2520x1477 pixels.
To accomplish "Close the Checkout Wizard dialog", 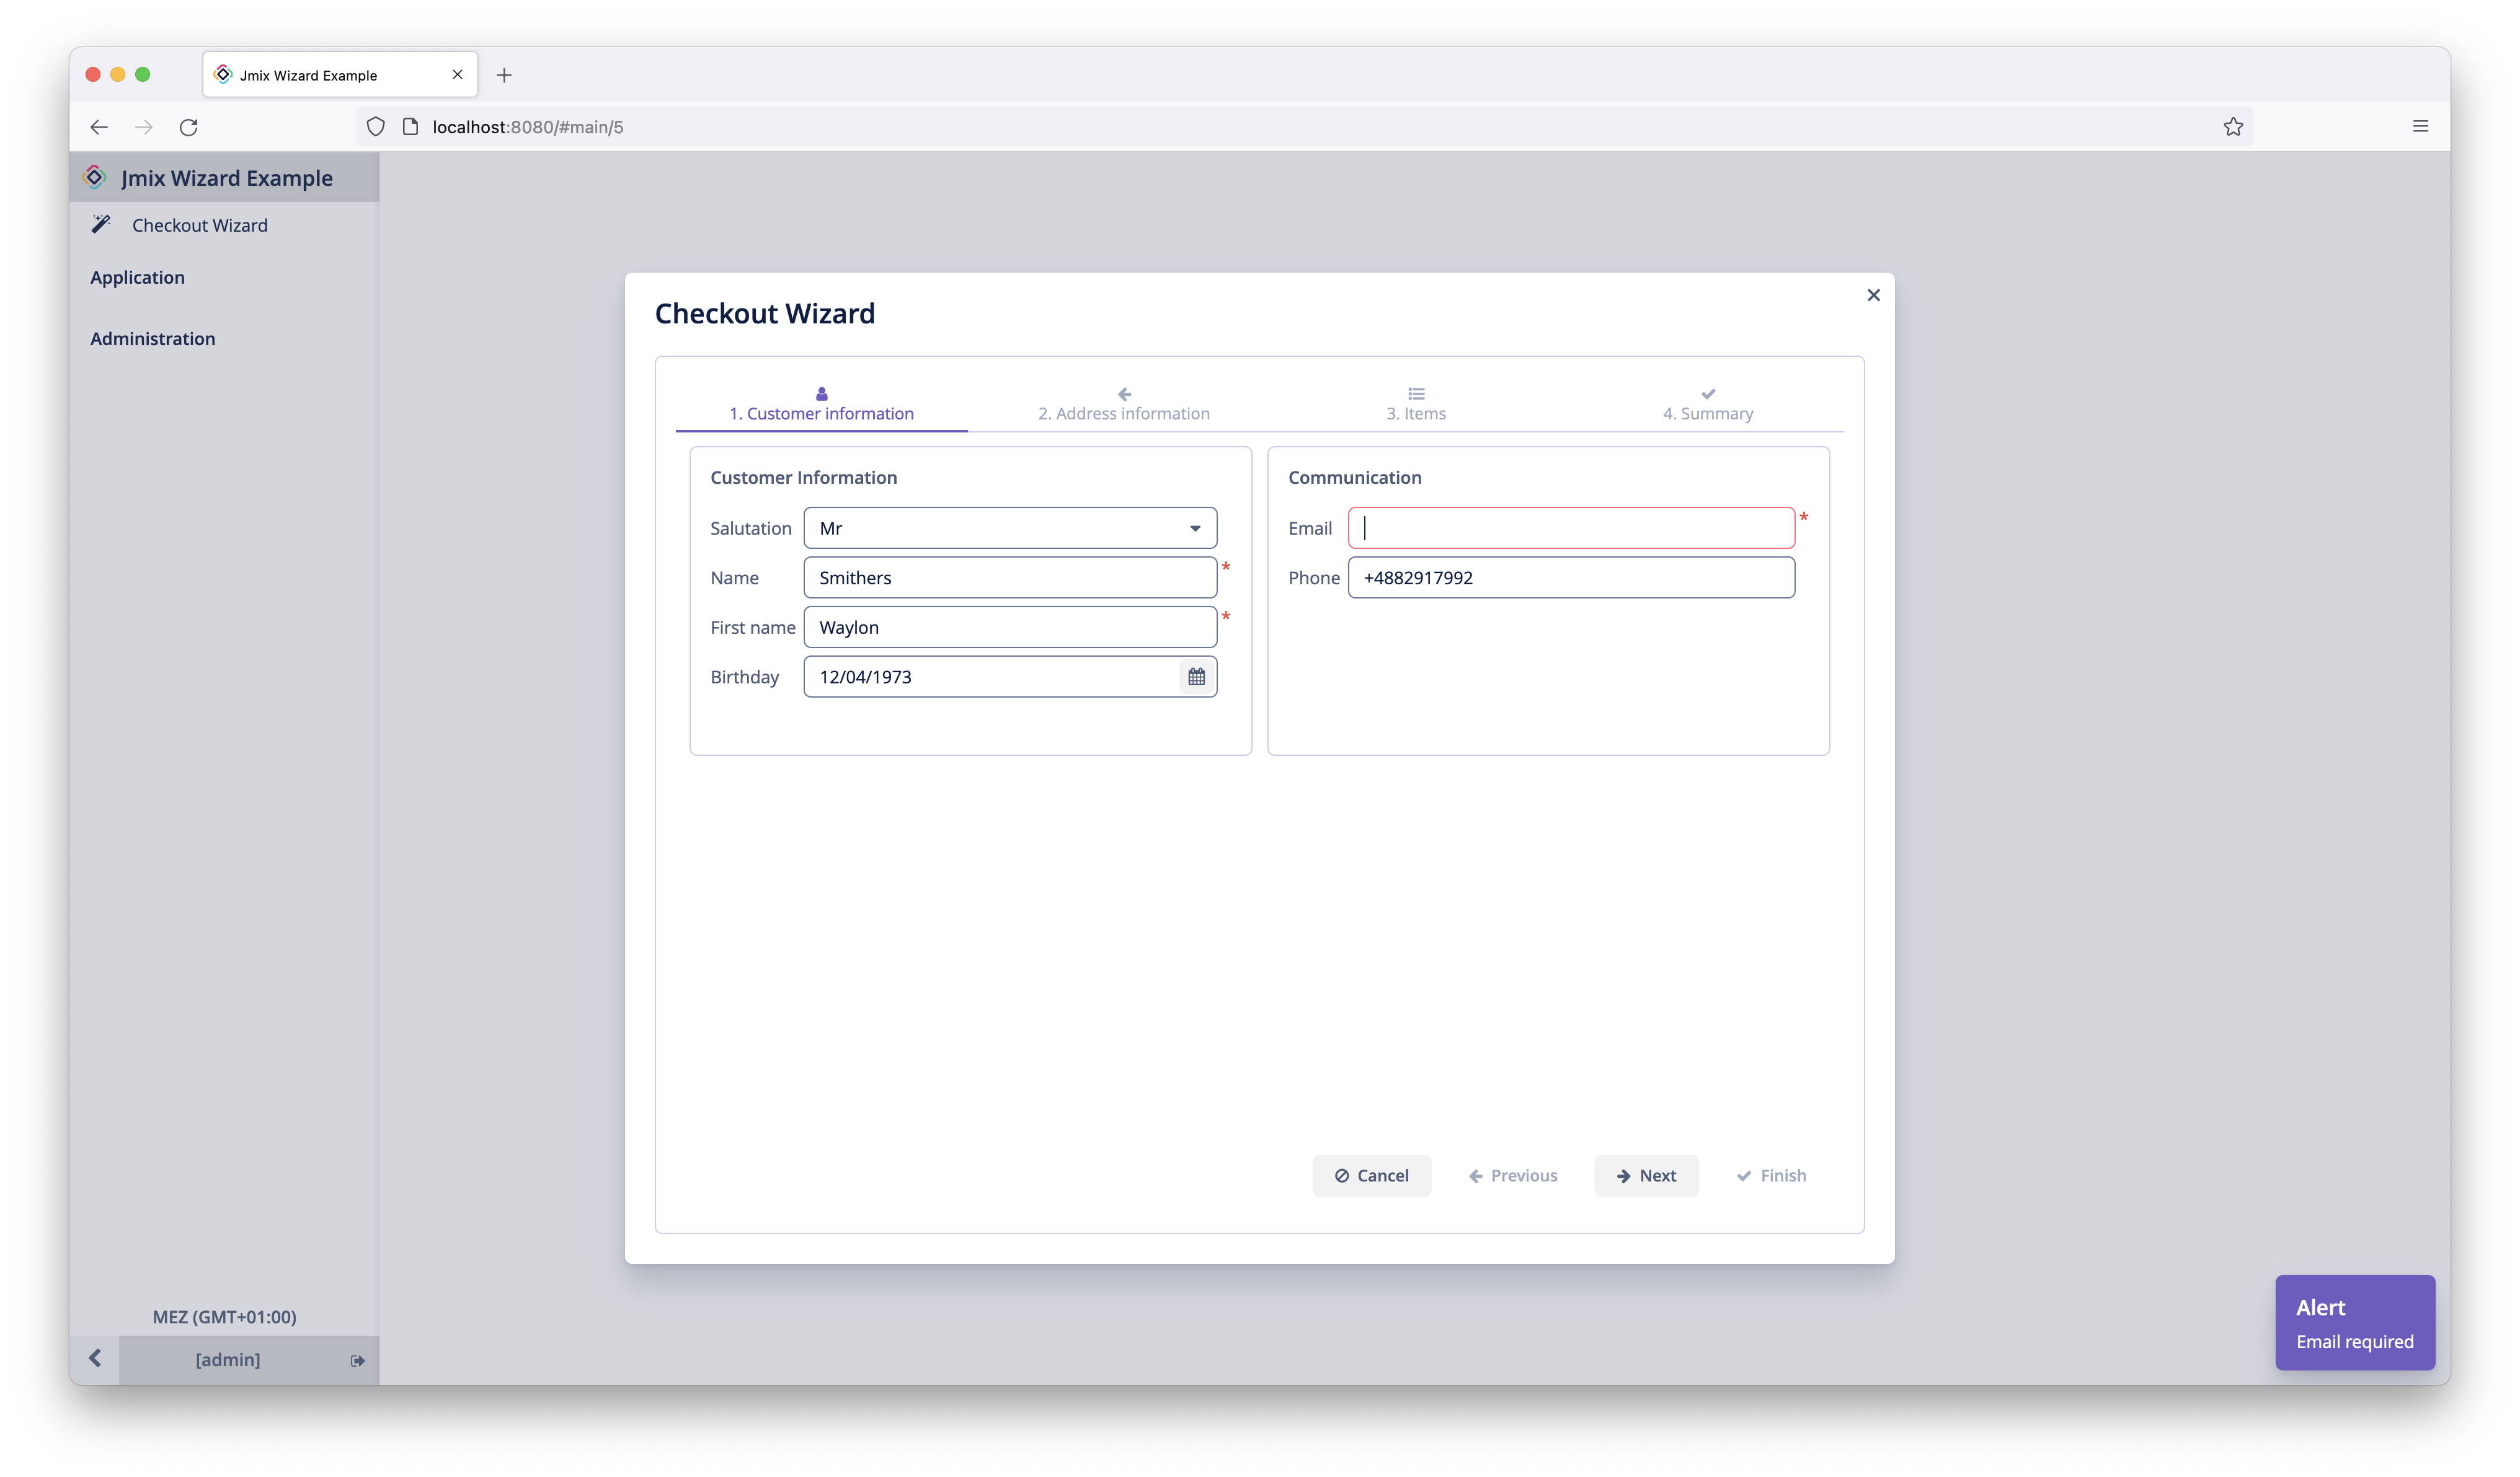I will [x=1873, y=295].
